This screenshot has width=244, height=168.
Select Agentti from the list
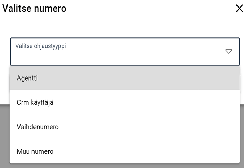pos(27,78)
